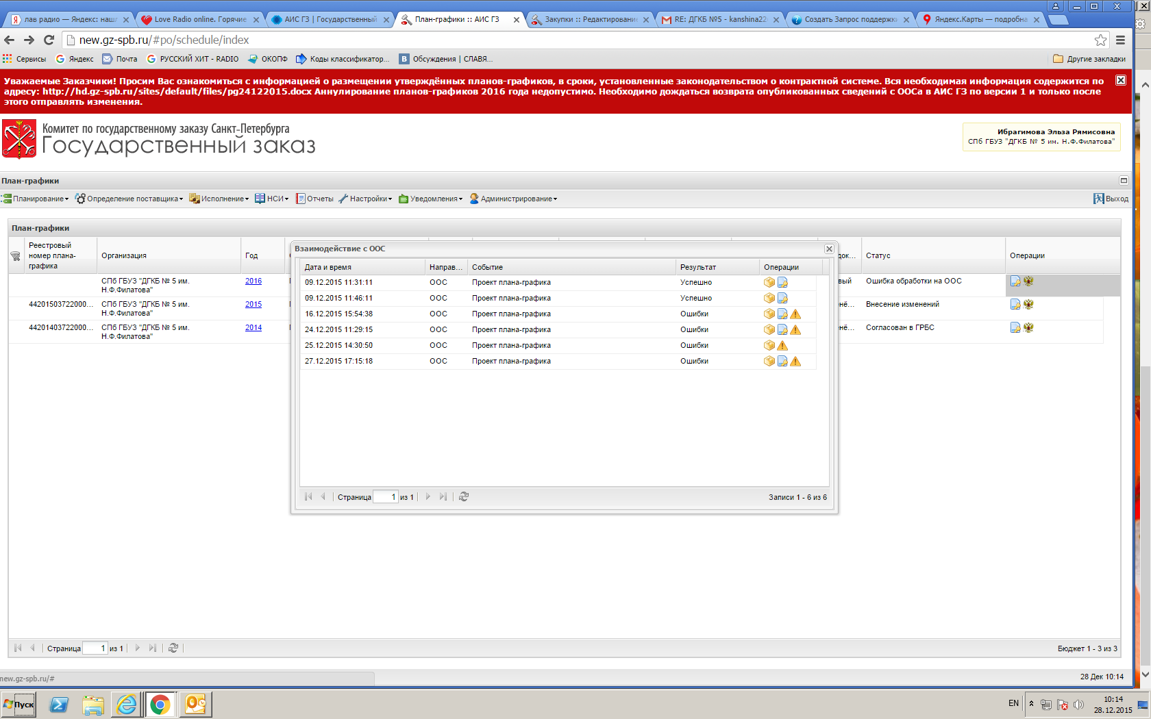Click the eagle emblem icon for the 2016 plan
Screen dimensions: 1151x719
coord(1028,281)
